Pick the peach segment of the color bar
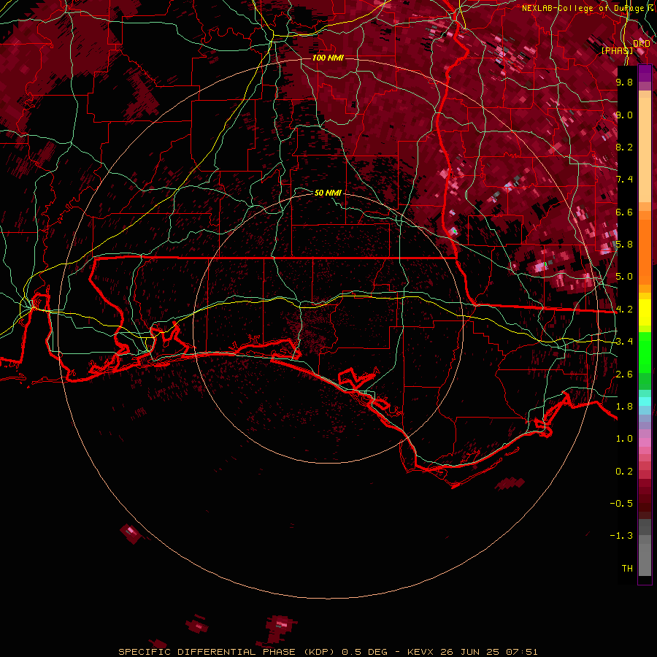This screenshot has height=657, width=657. [x=645, y=150]
